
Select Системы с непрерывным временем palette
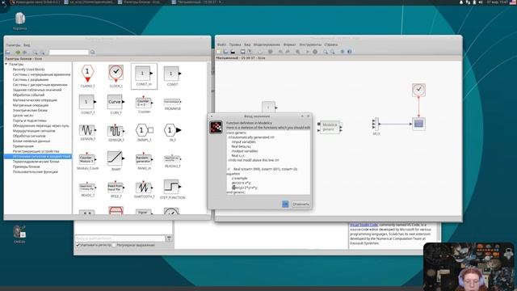coord(41,74)
